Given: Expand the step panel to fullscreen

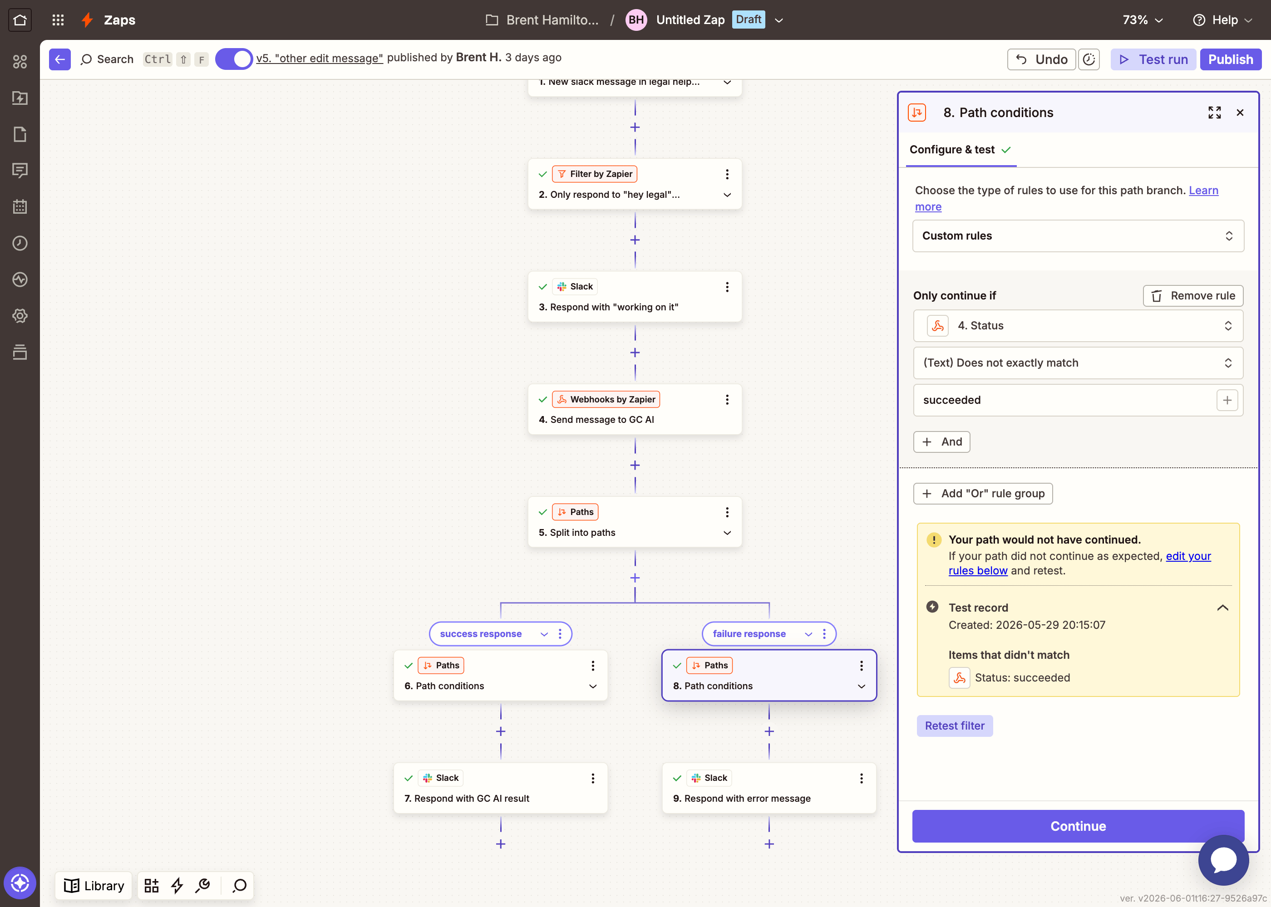Looking at the screenshot, I should [x=1215, y=113].
